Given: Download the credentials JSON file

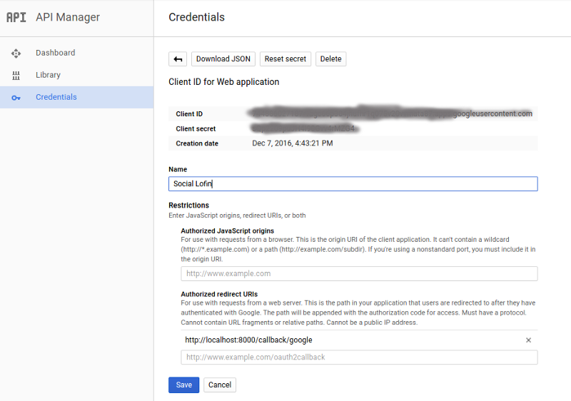Looking at the screenshot, I should tap(223, 59).
